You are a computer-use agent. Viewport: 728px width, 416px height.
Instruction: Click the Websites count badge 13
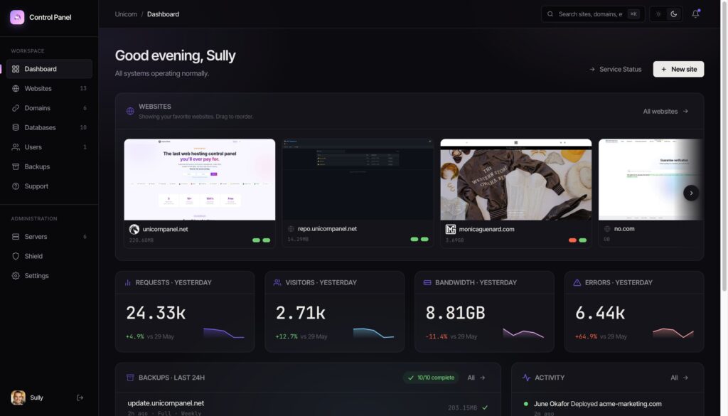[83, 88]
